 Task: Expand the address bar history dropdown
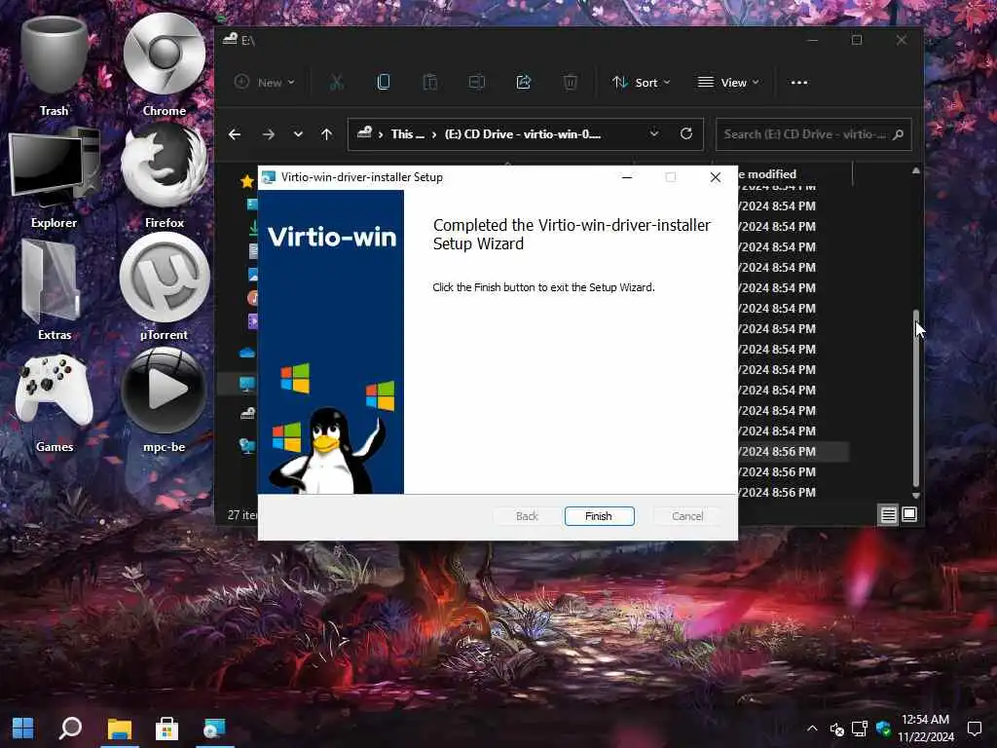click(x=653, y=133)
